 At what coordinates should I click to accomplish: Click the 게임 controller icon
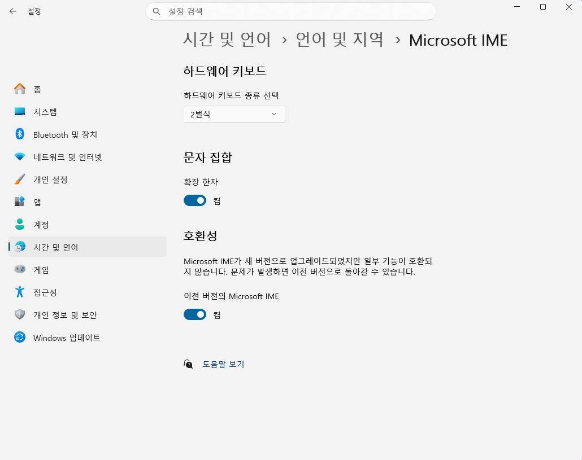click(20, 269)
